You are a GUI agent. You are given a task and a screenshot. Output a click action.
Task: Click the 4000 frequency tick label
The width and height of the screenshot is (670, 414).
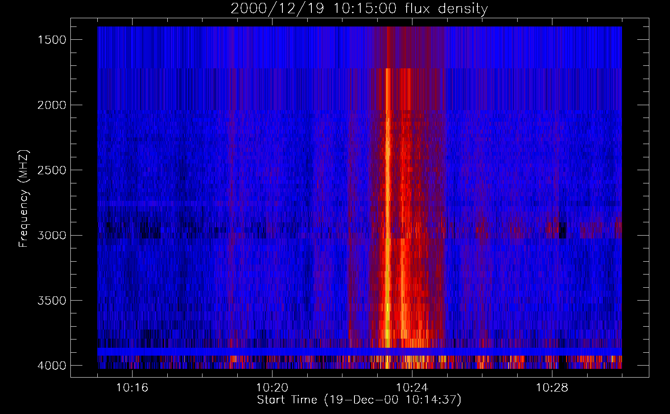52,366
